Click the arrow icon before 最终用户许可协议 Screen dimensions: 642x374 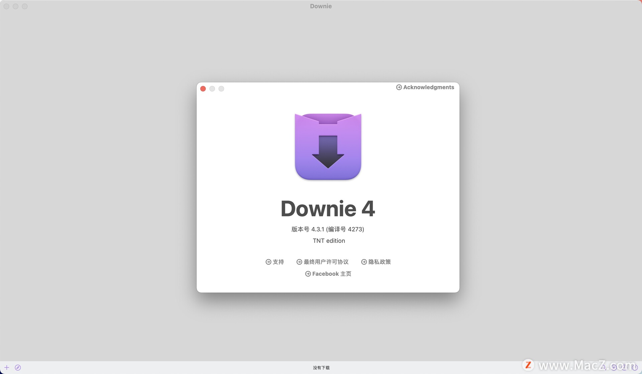(x=299, y=262)
